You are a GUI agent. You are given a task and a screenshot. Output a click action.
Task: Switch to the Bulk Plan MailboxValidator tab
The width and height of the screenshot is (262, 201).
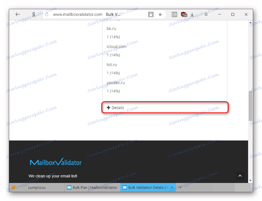tap(92, 187)
